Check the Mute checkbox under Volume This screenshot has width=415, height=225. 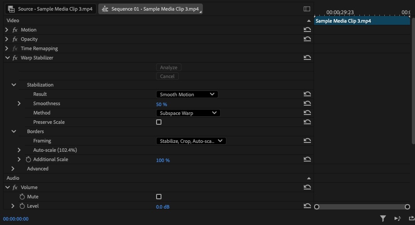[x=159, y=197]
